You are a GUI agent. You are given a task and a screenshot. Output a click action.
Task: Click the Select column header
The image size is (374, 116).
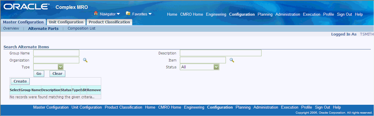[x=15, y=90]
